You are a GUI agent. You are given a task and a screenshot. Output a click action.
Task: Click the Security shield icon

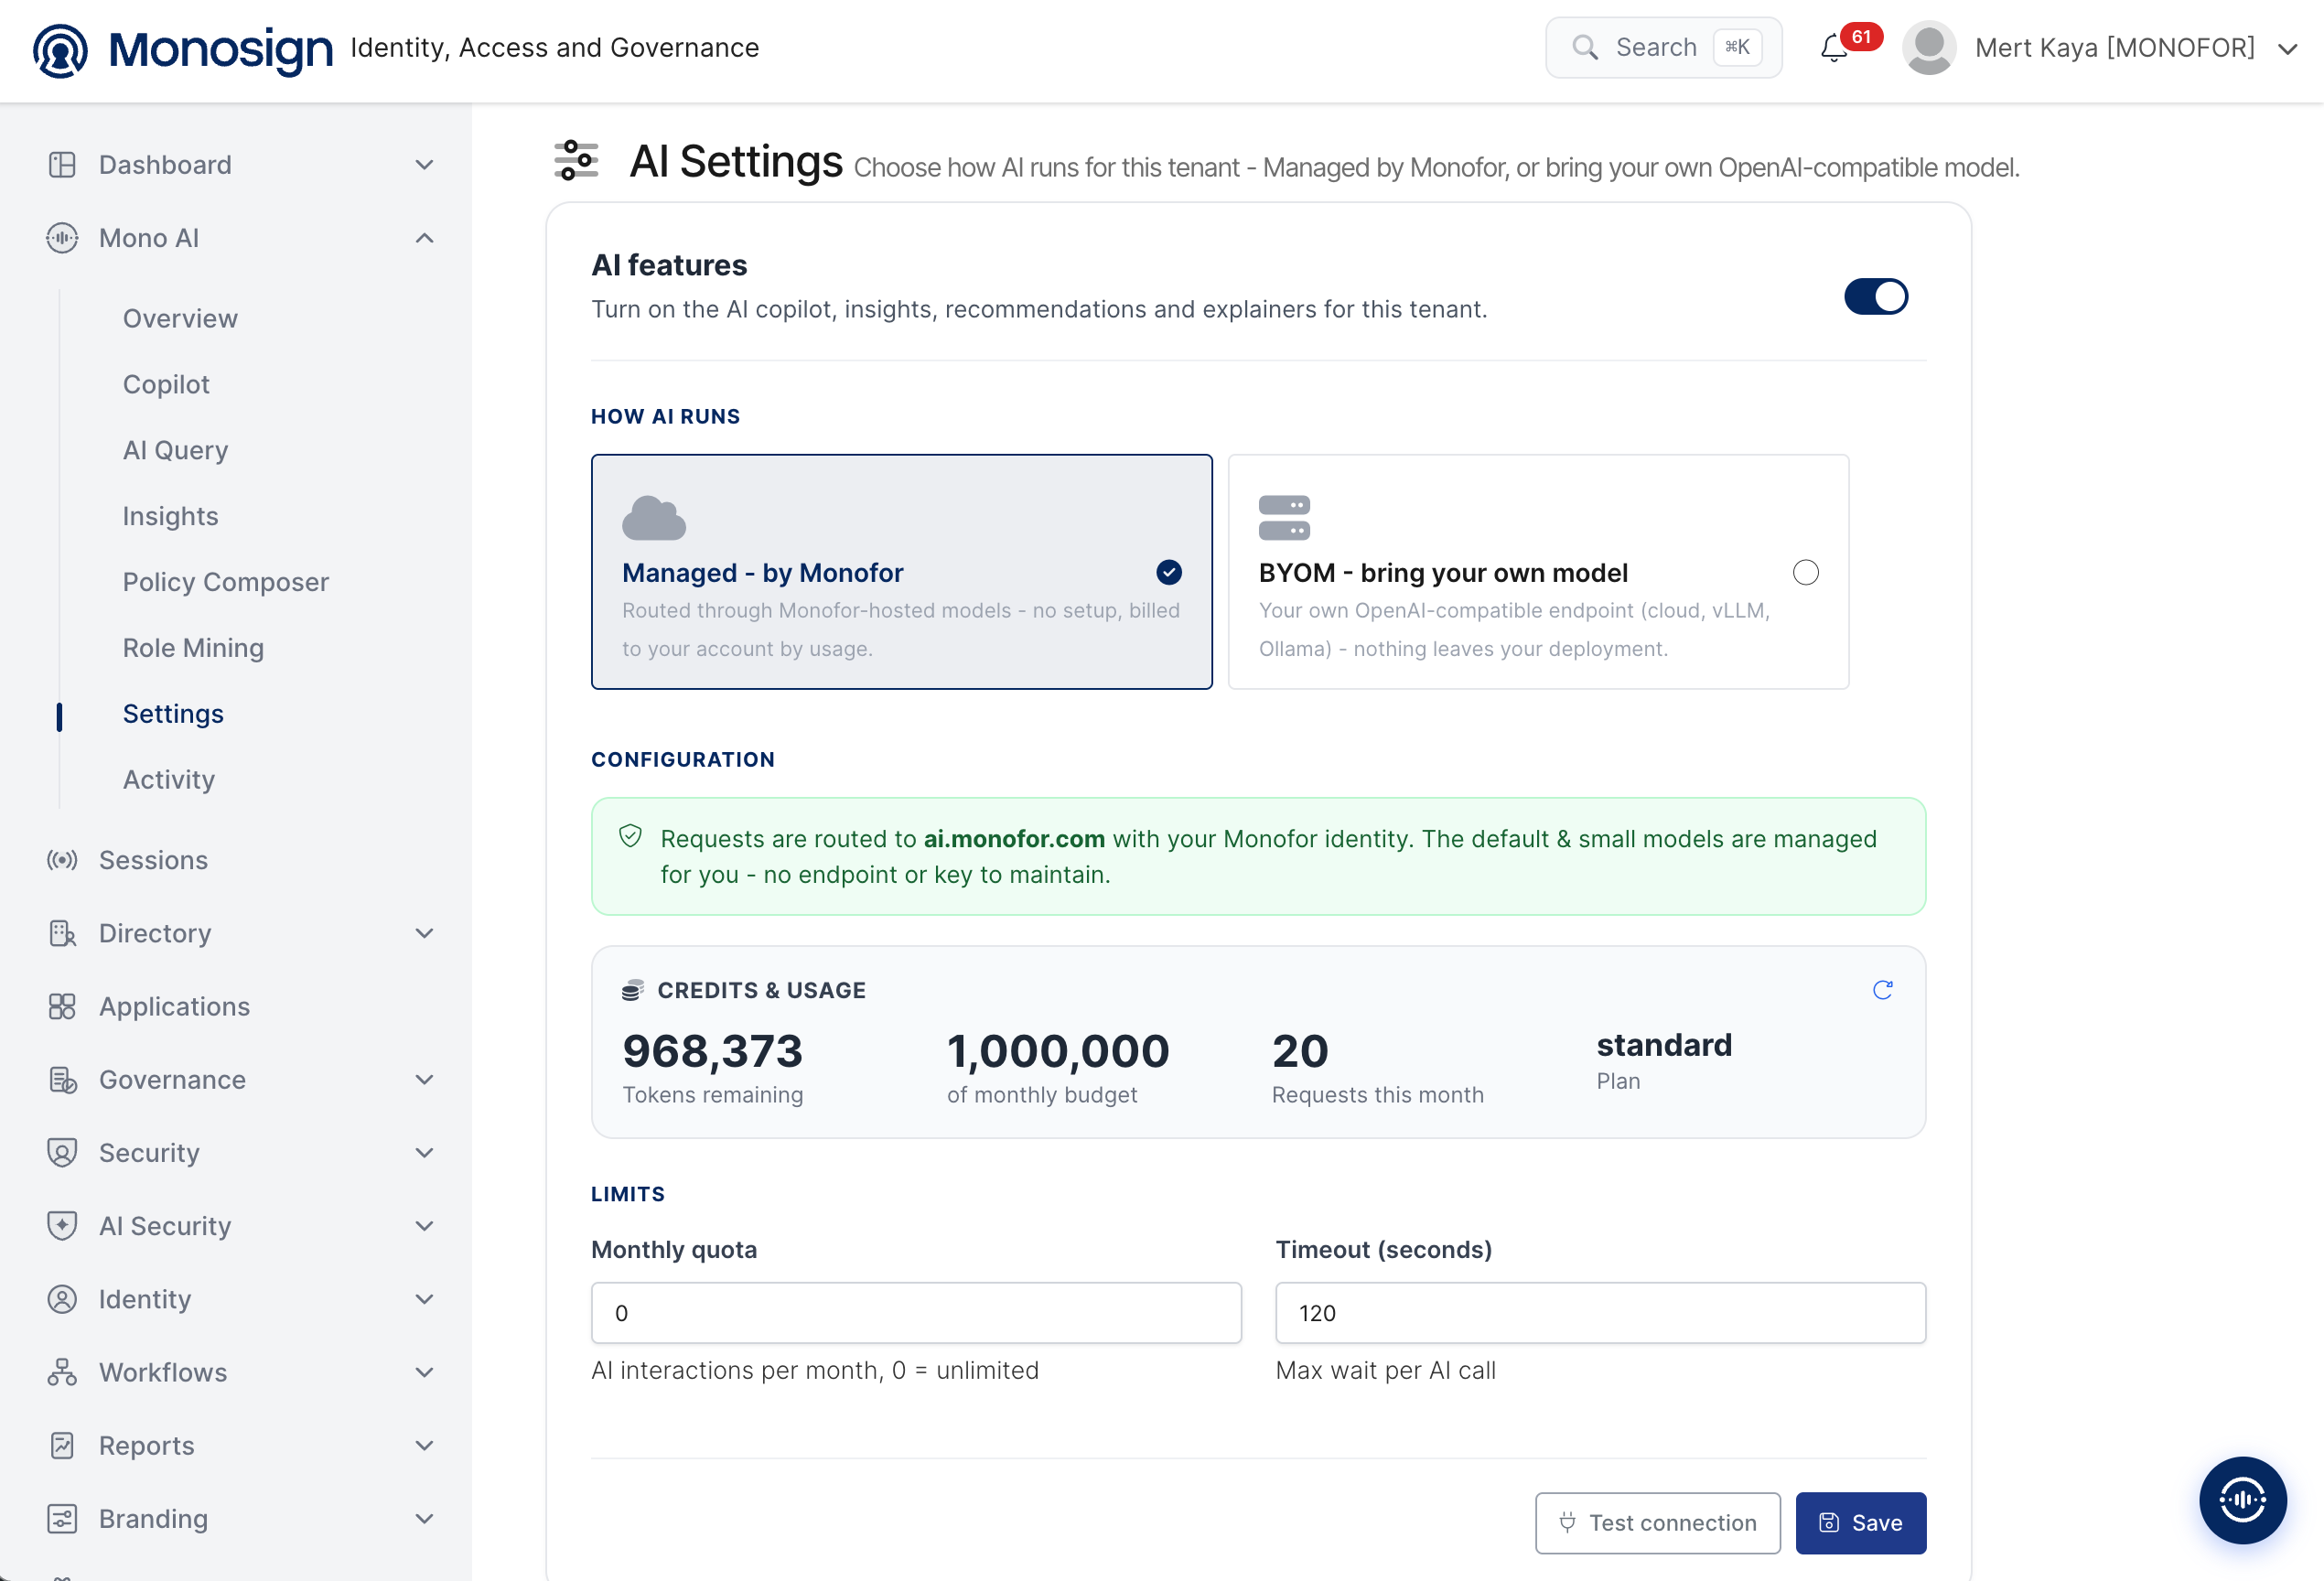tap(62, 1153)
